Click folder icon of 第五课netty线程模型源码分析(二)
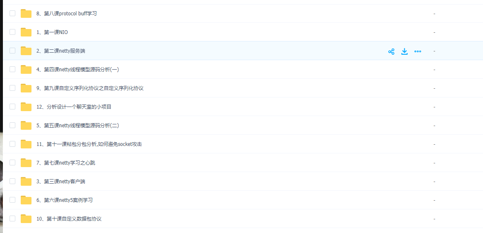This screenshot has height=233, width=483. point(26,126)
